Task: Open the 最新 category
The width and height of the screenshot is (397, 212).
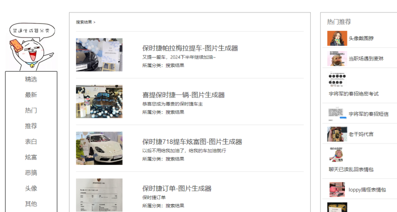Action: click(x=31, y=95)
